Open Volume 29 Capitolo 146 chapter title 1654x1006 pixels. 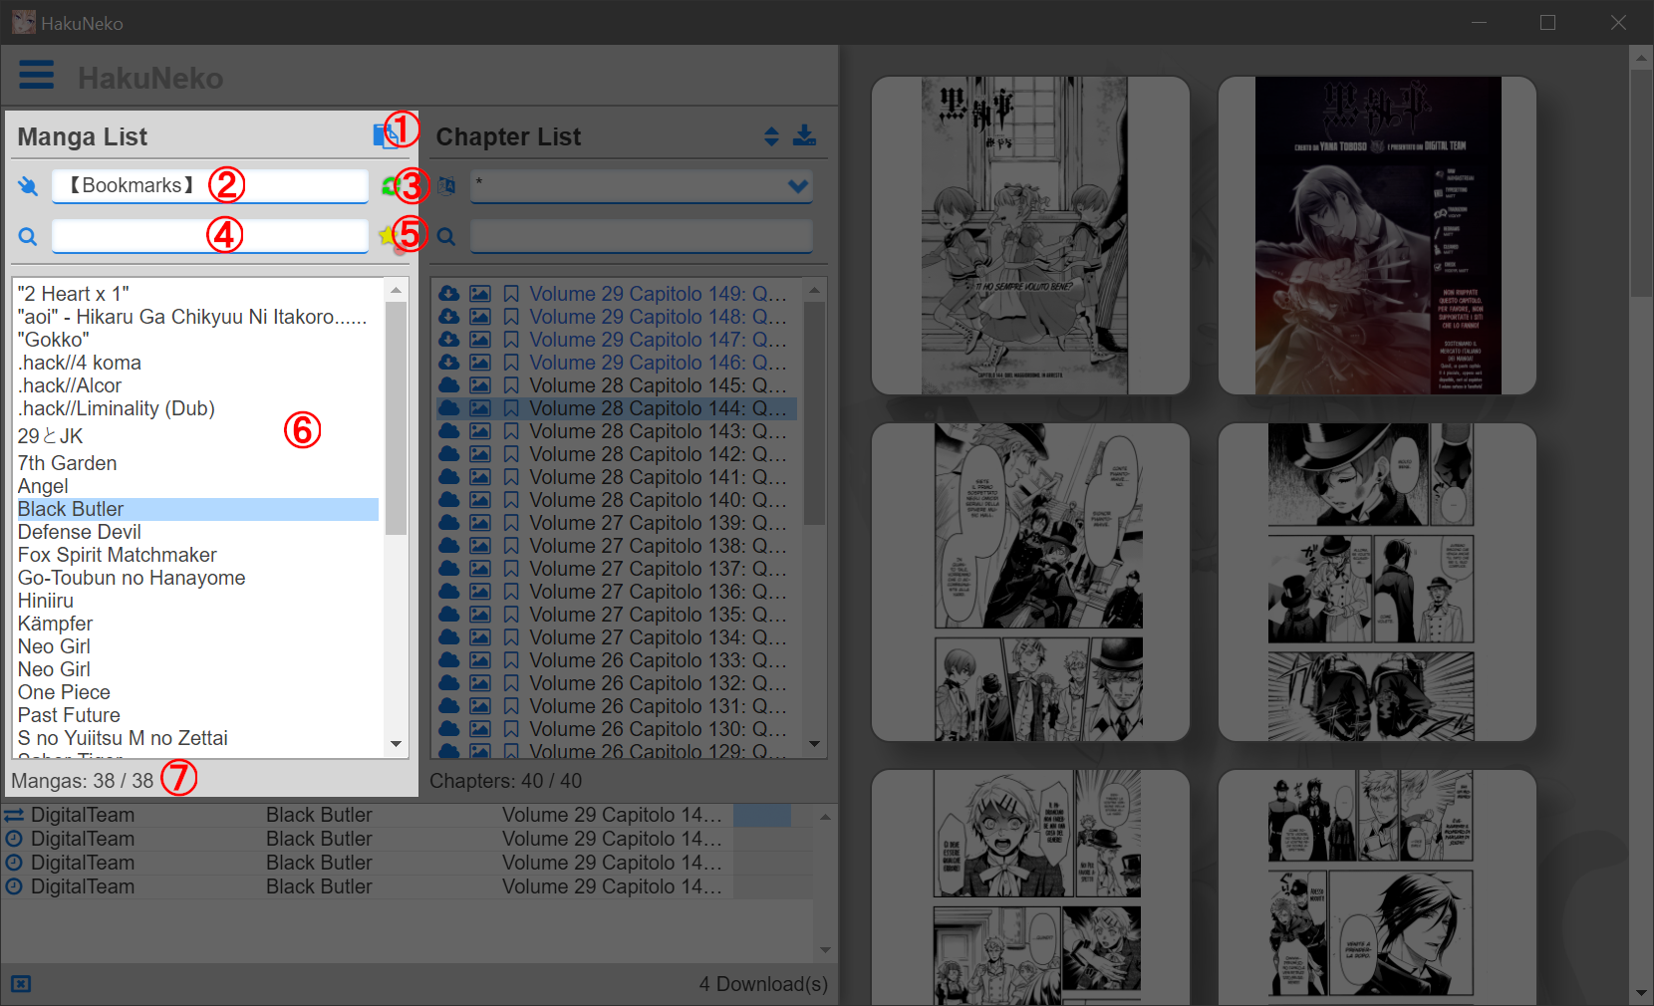(x=659, y=363)
